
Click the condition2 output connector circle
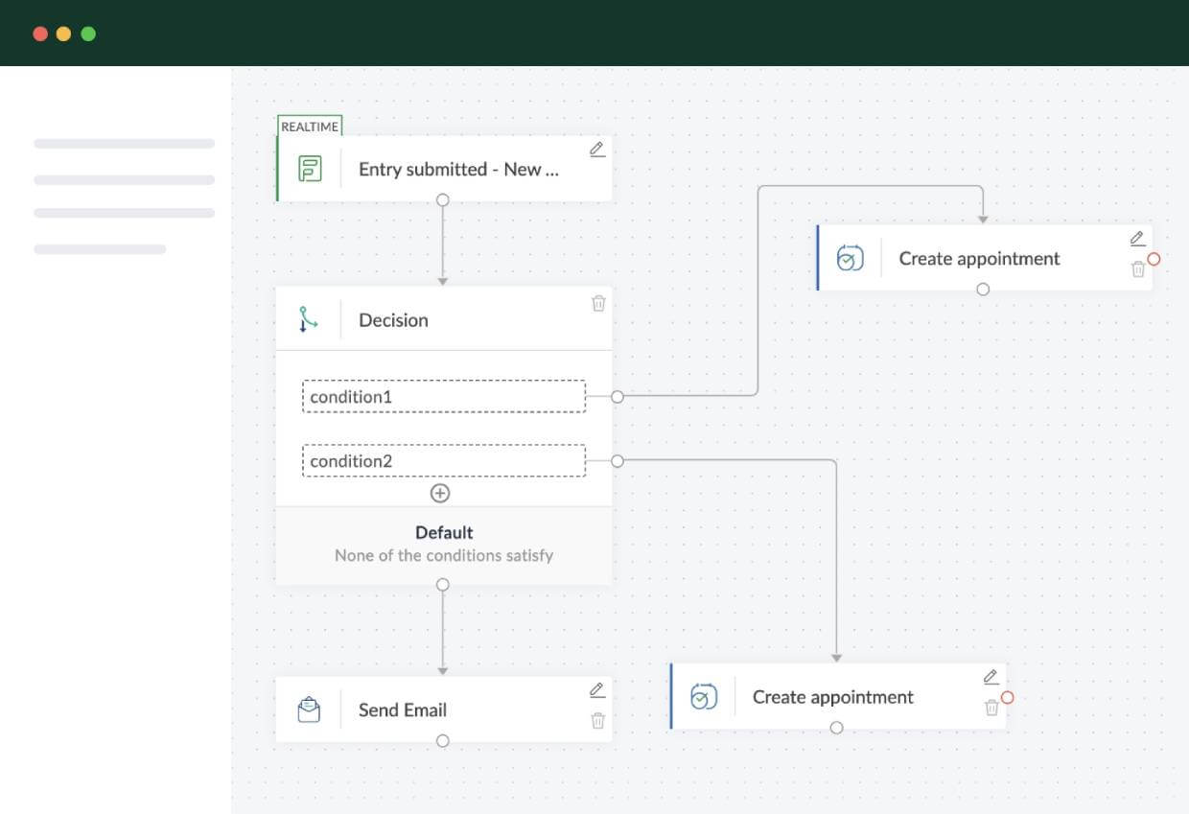pos(618,461)
